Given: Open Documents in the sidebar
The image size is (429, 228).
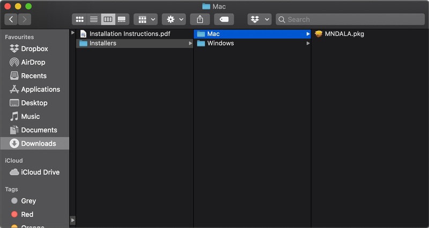Looking at the screenshot, I should tap(35, 130).
